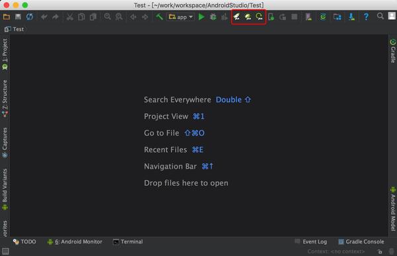
Task: Click the navigate Back arrow icon
Action: tap(133, 17)
